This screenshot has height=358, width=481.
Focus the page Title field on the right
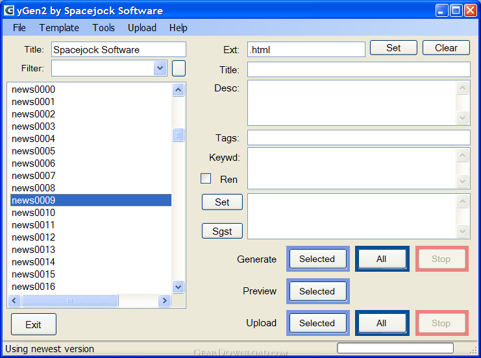[x=358, y=69]
